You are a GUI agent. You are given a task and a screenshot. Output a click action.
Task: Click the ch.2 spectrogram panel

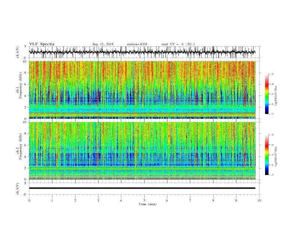pyautogui.click(x=142, y=151)
